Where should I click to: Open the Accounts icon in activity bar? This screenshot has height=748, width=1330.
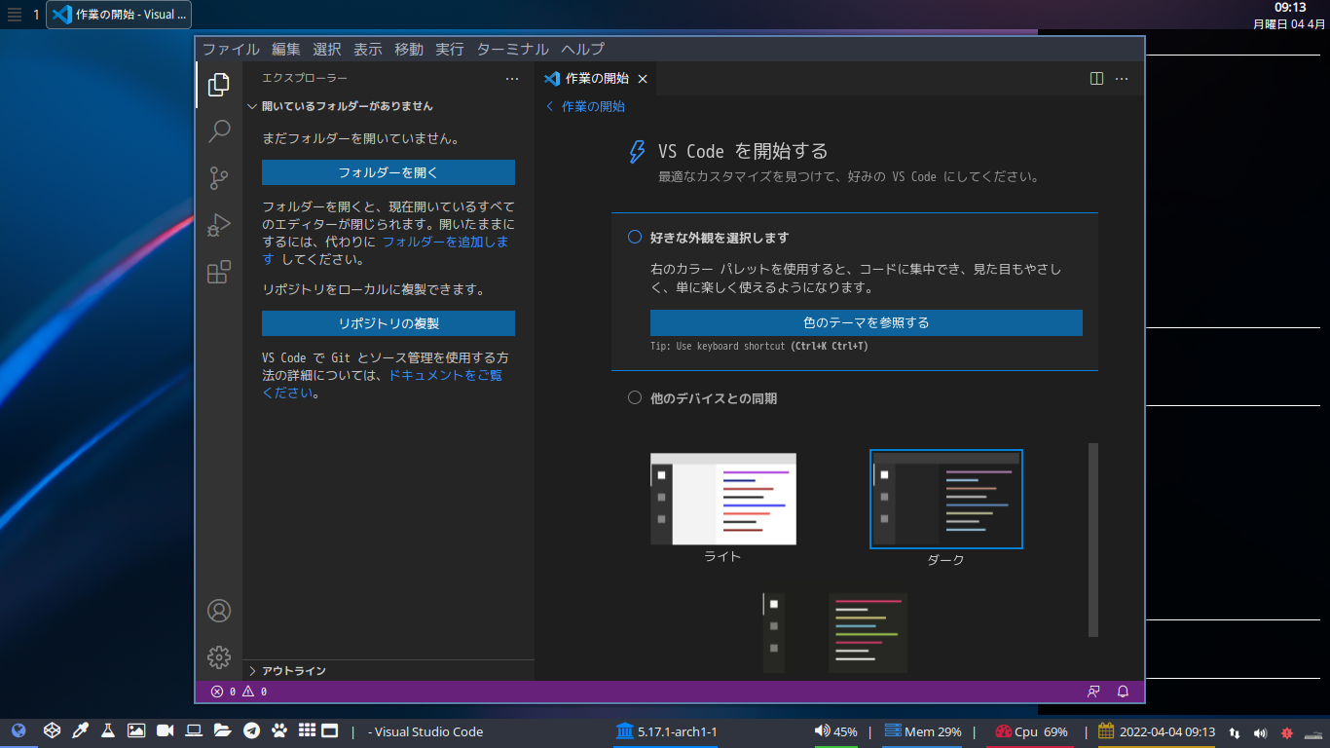[219, 611]
